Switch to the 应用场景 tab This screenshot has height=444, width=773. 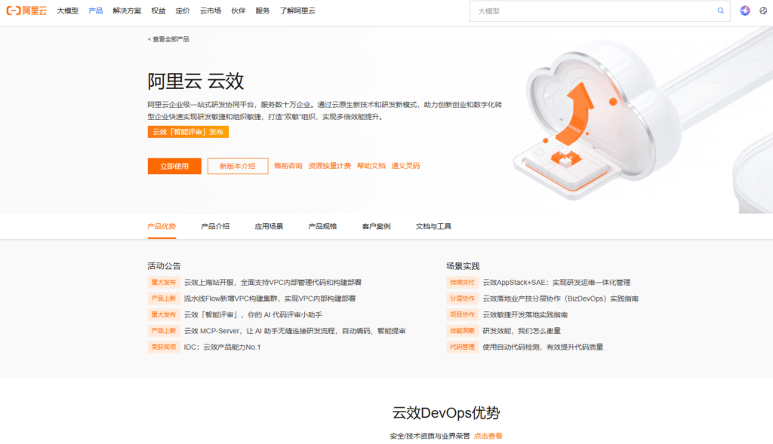click(x=270, y=225)
